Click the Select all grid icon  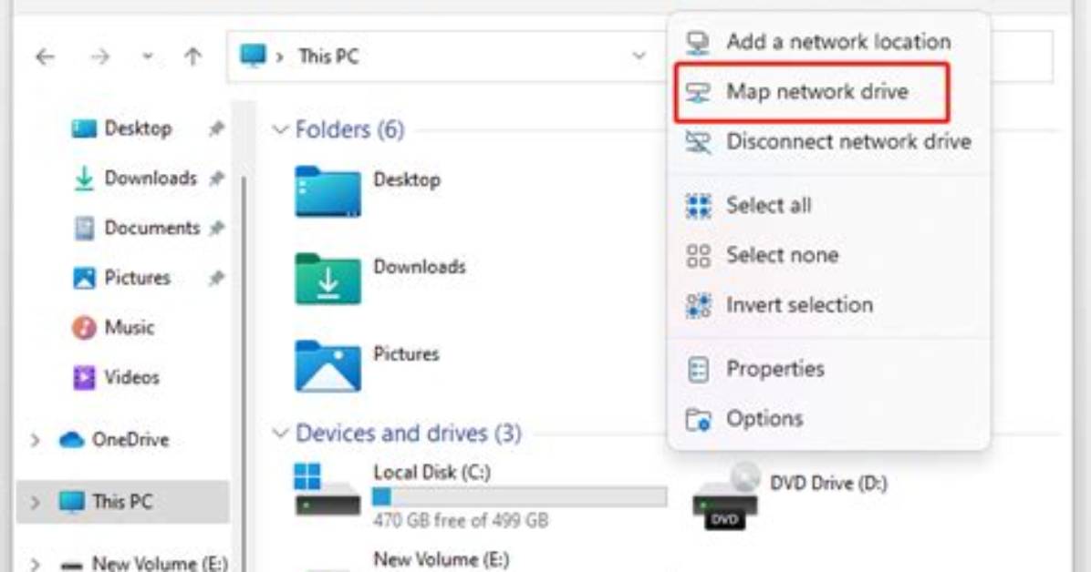tap(698, 207)
